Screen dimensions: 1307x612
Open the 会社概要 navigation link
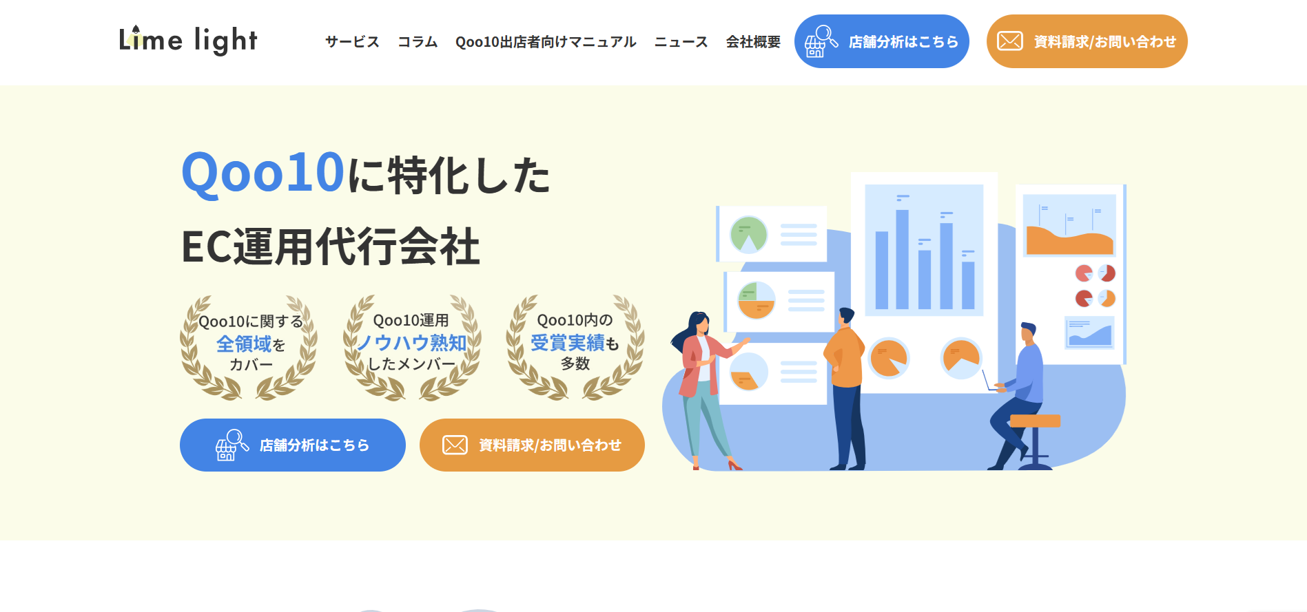753,42
